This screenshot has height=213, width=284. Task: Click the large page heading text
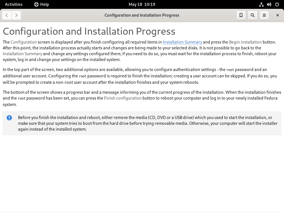click(x=89, y=31)
